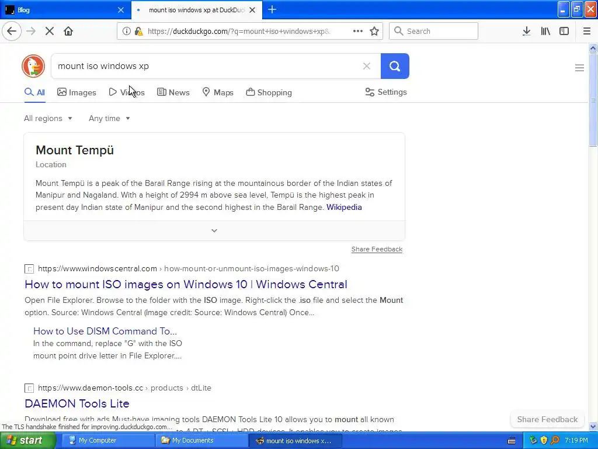Go back to the previous page
598x449 pixels.
12,31
